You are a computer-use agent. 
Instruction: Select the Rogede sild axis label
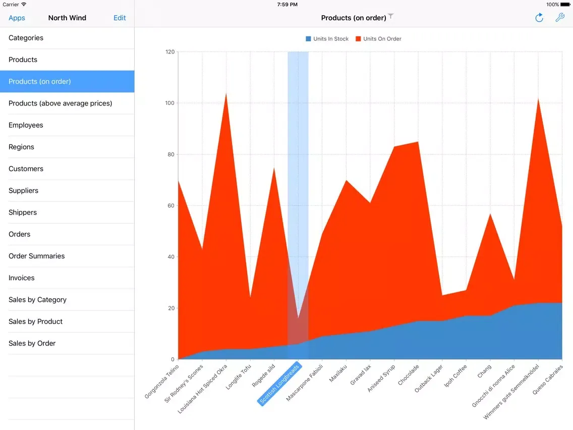click(263, 375)
